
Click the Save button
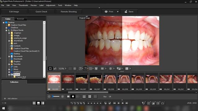pyautogui.click(x=129, y=12)
